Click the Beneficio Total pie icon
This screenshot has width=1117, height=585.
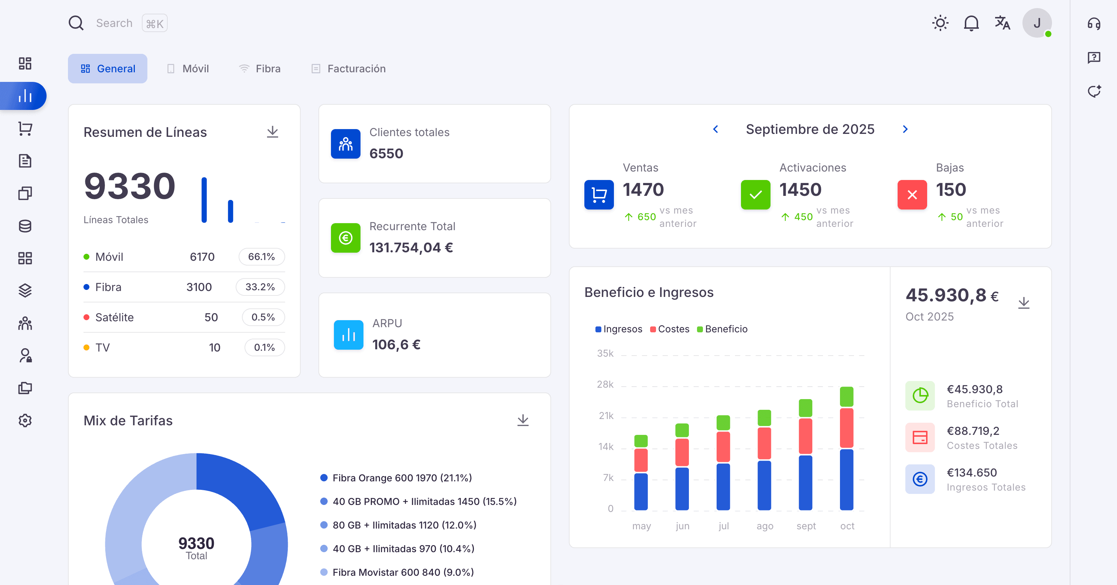[x=920, y=396]
